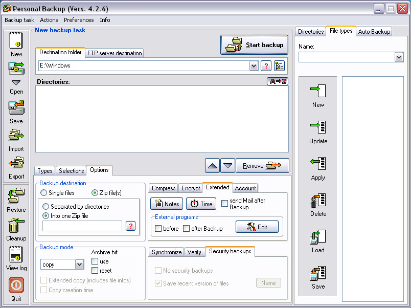Switch to the Selections tab
The height and width of the screenshot is (308, 411).
71,171
